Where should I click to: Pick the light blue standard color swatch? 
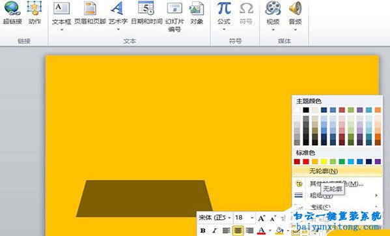coord(351,162)
